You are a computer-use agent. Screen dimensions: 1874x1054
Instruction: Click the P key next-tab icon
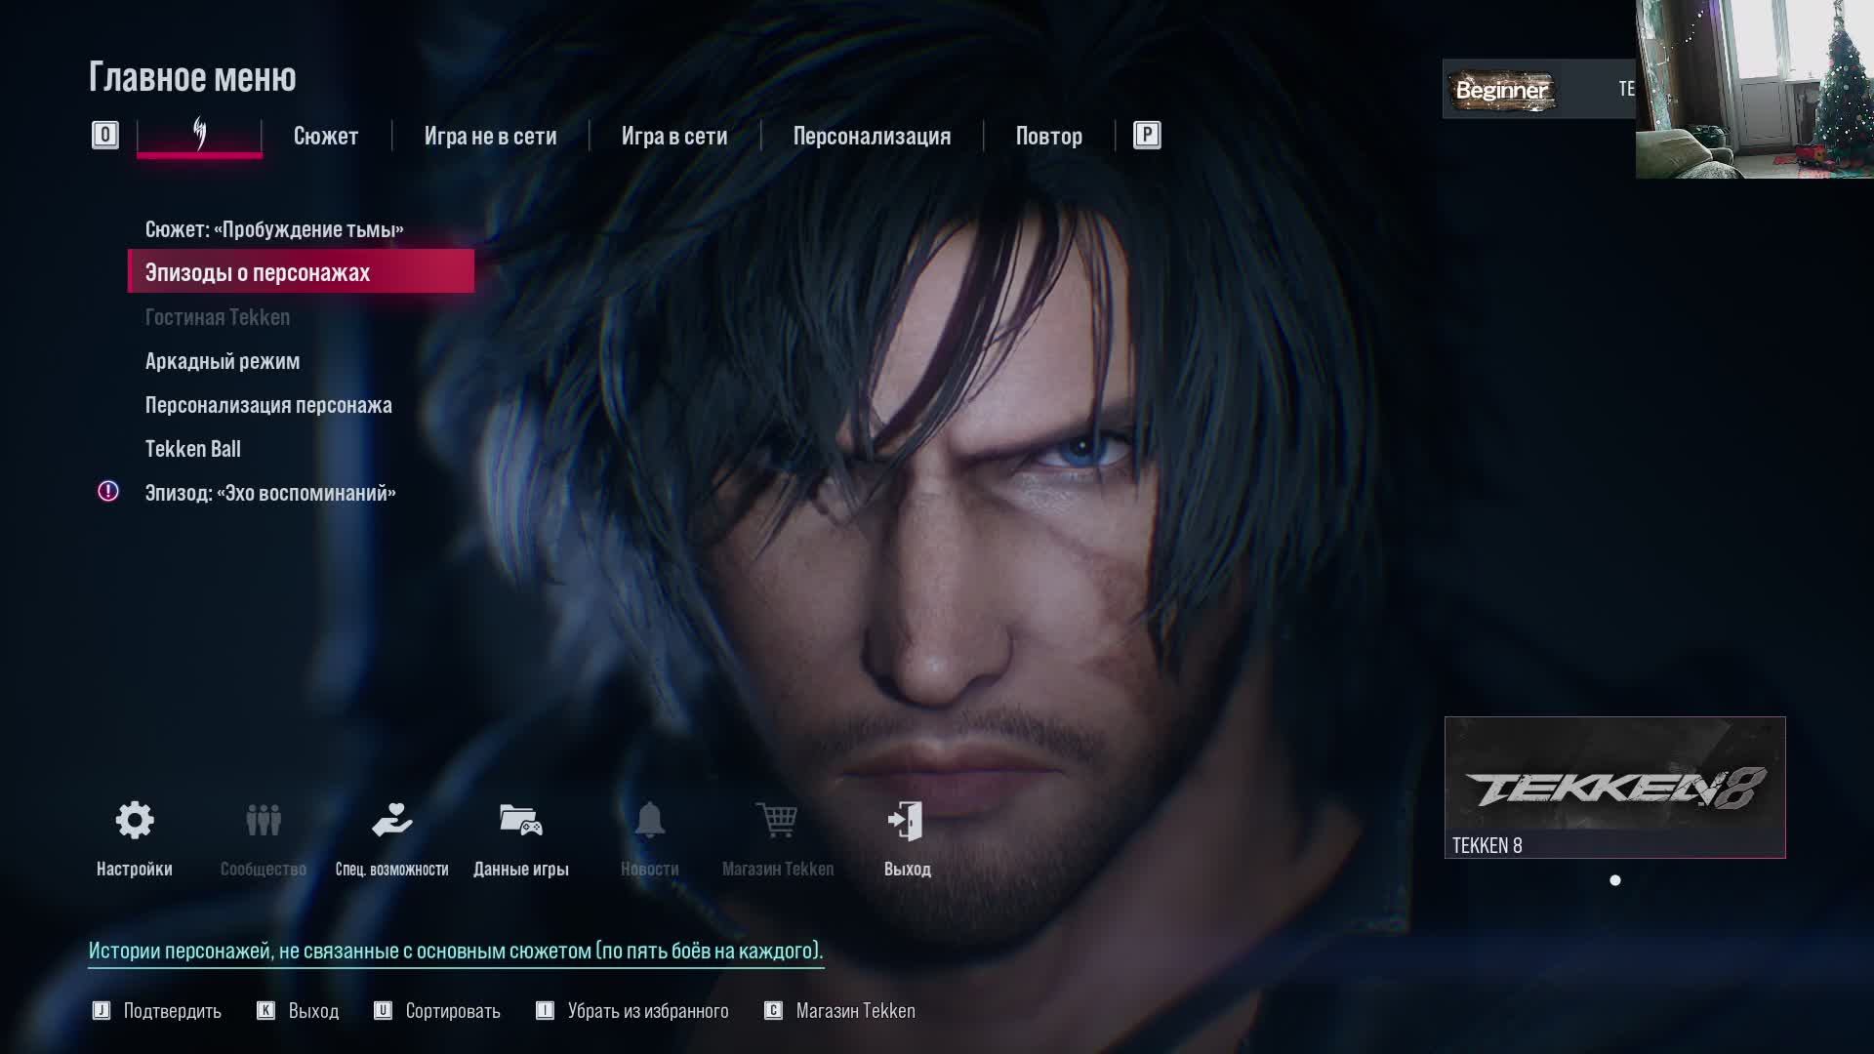tap(1147, 135)
